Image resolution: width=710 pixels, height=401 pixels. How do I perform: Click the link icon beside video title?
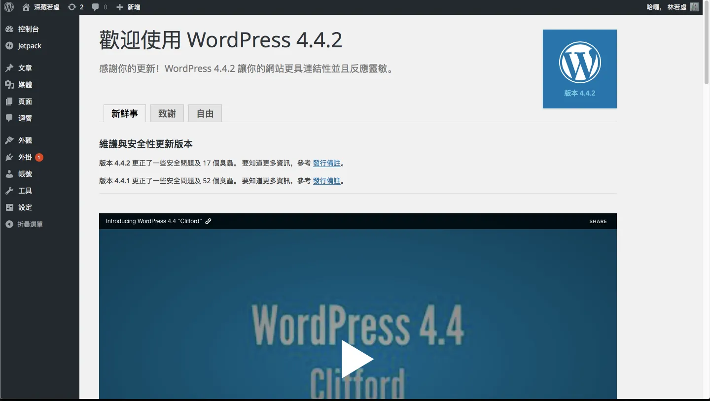click(208, 221)
